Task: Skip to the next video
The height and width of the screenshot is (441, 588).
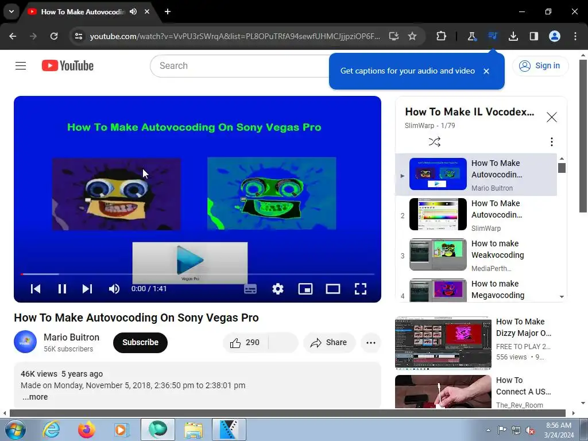Action: [x=87, y=289]
